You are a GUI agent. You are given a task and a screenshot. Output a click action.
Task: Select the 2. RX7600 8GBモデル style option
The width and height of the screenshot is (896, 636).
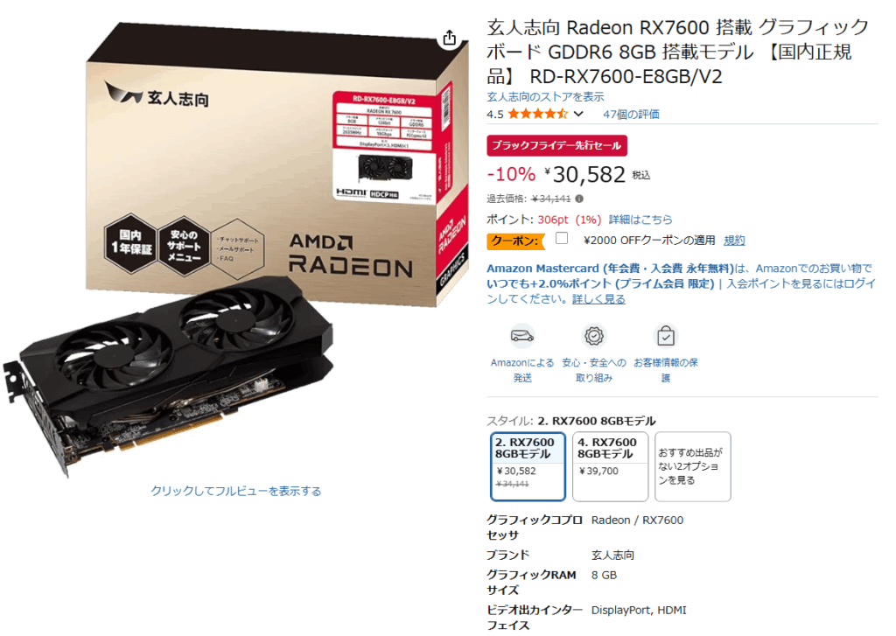click(528, 466)
